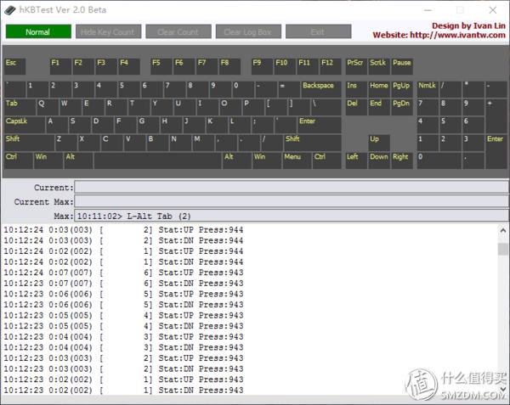The image size is (510, 405).
Task: Click the left Win key tile
Action: [x=48, y=160]
